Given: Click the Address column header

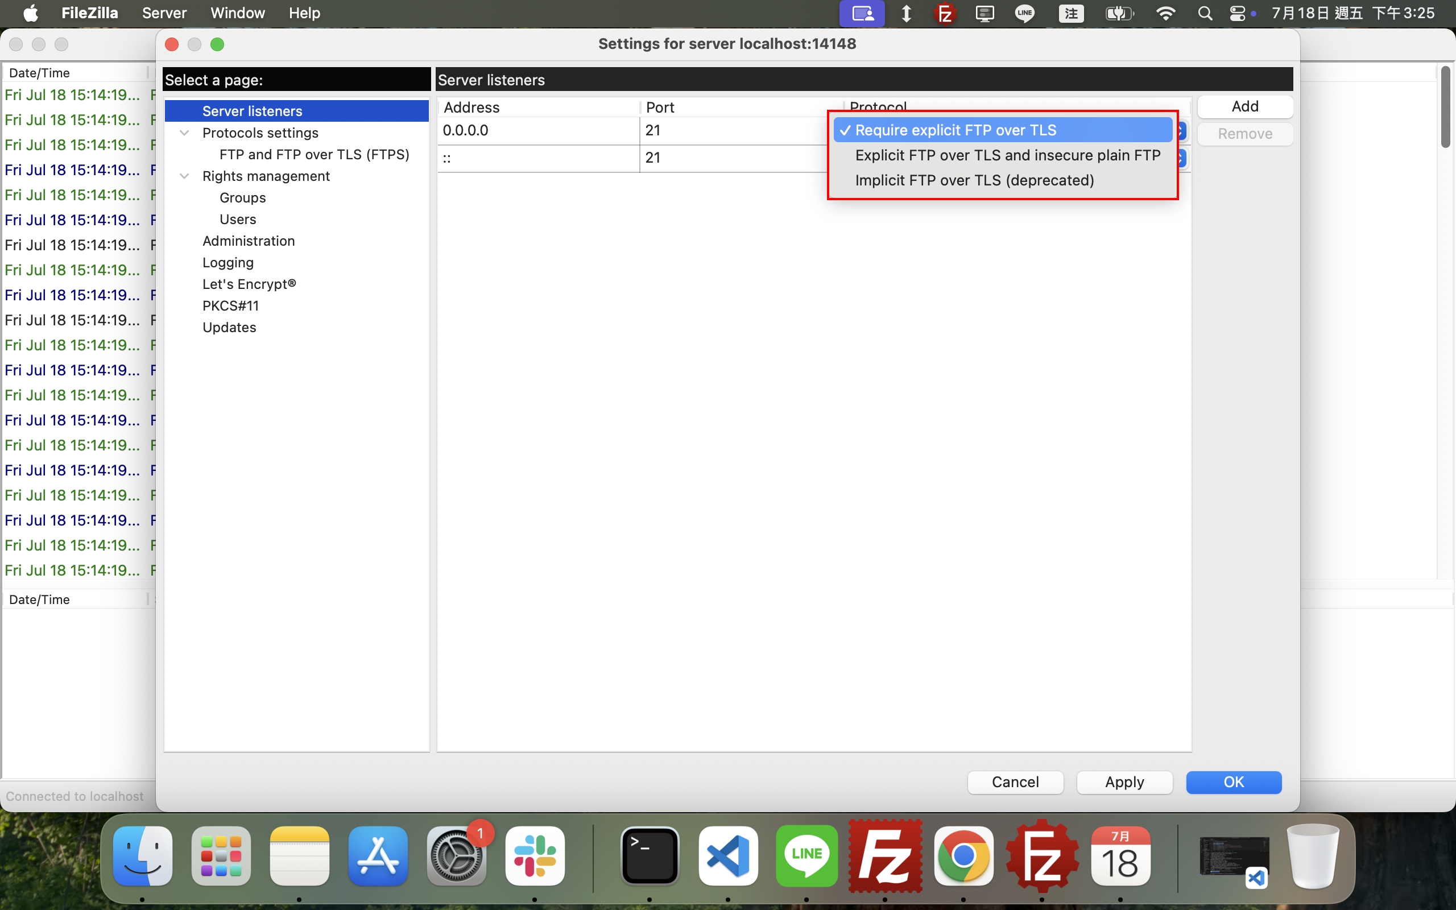Looking at the screenshot, I should (539, 107).
